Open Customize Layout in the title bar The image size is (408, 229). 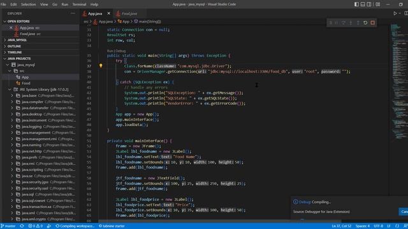click(378, 4)
